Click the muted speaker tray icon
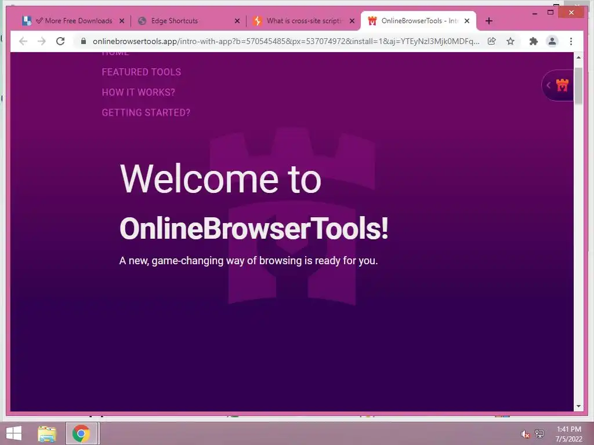The image size is (594, 445). 525,434
